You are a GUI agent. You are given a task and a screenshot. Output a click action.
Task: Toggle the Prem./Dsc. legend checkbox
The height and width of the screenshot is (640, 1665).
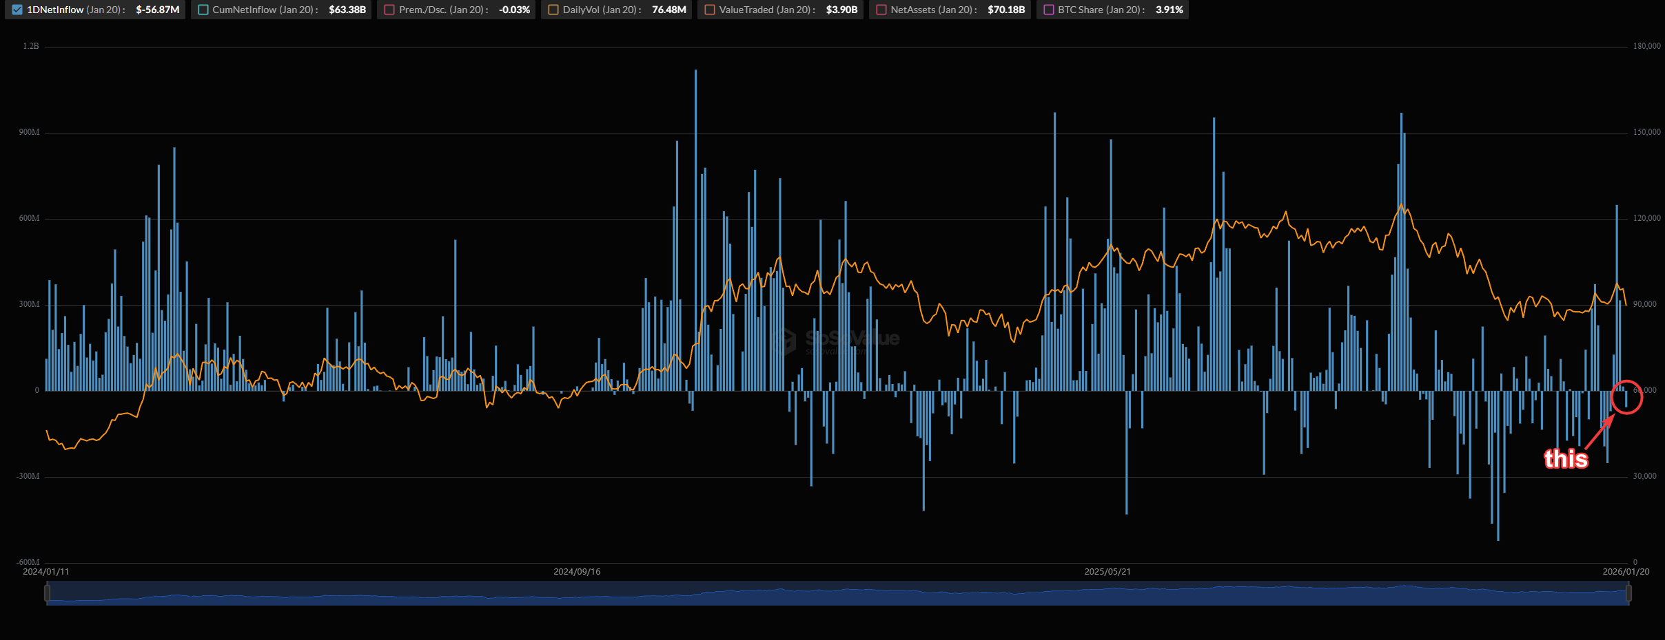point(389,10)
